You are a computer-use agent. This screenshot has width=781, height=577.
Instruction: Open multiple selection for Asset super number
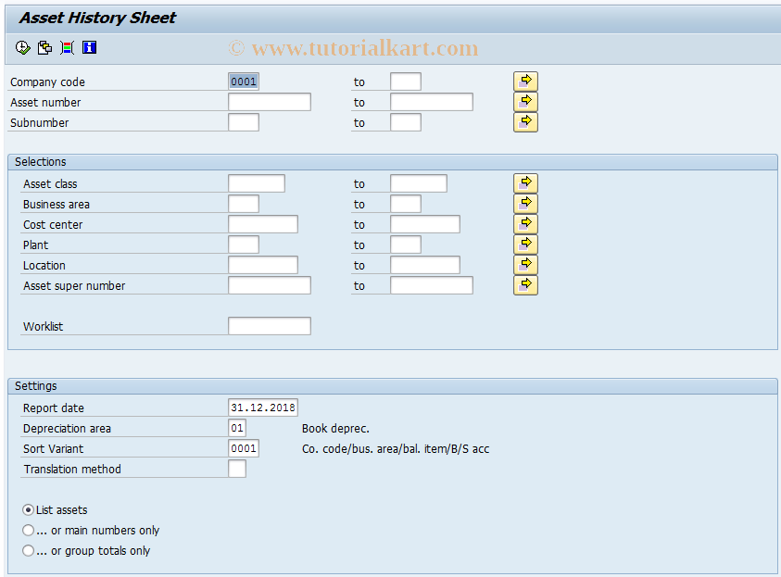pyautogui.click(x=525, y=285)
